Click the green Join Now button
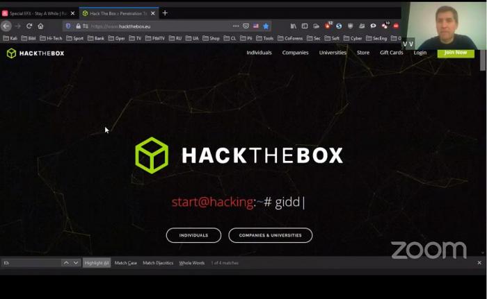The width and height of the screenshot is (487, 299). tap(455, 52)
